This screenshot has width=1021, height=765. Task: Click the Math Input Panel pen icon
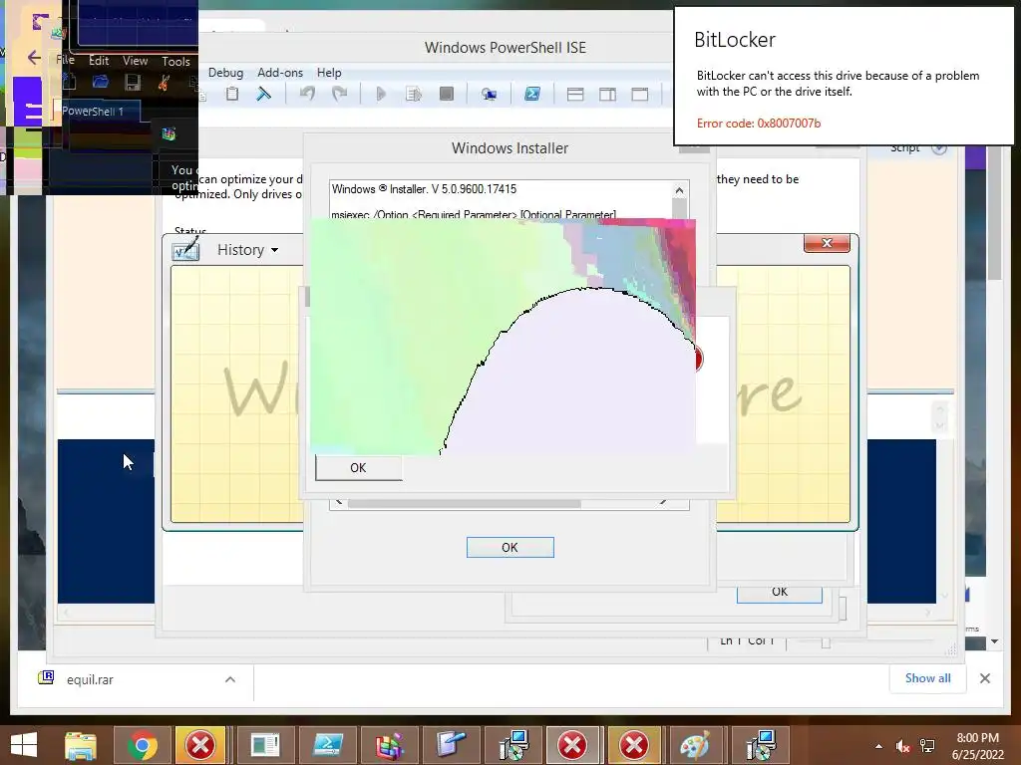coord(185,250)
